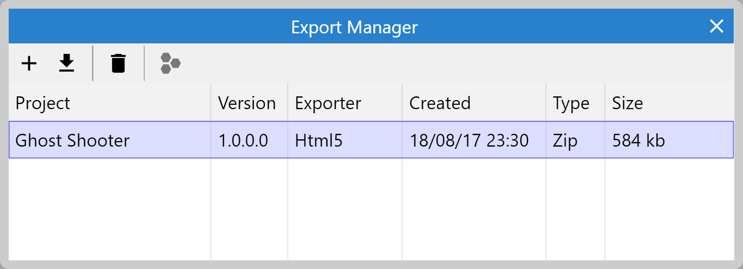This screenshot has height=269, width=743.
Task: Click the plus icon in the toolbar
Action: pyautogui.click(x=29, y=63)
